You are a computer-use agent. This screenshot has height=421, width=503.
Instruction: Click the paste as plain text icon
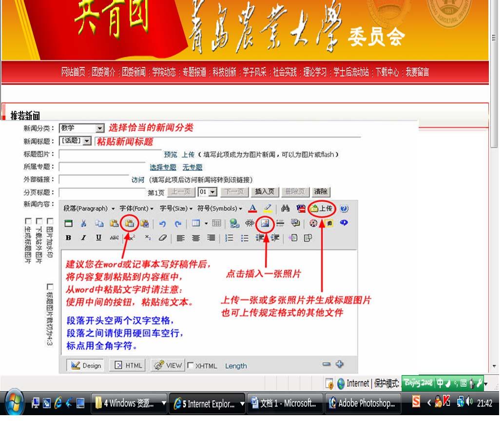coord(129,224)
